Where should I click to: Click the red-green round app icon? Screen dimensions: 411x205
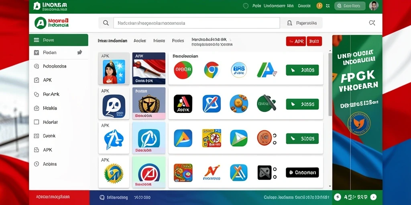click(x=183, y=70)
